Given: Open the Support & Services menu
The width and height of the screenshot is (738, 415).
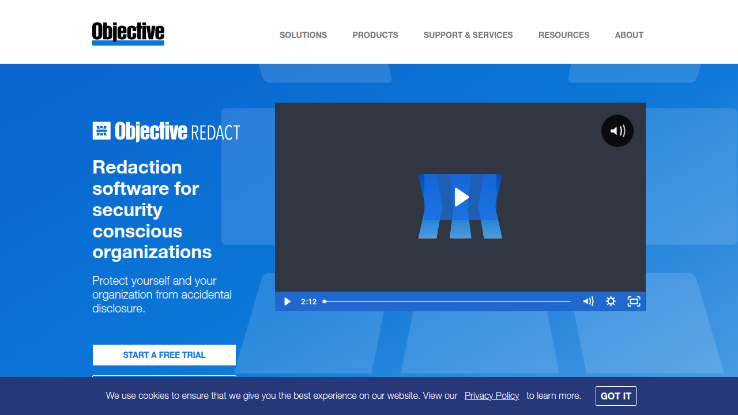Looking at the screenshot, I should click(468, 35).
